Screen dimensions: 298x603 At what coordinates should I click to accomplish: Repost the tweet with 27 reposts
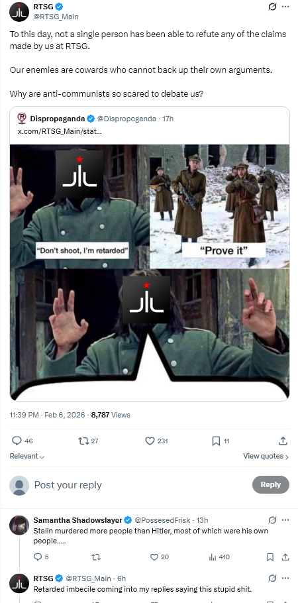(x=83, y=441)
